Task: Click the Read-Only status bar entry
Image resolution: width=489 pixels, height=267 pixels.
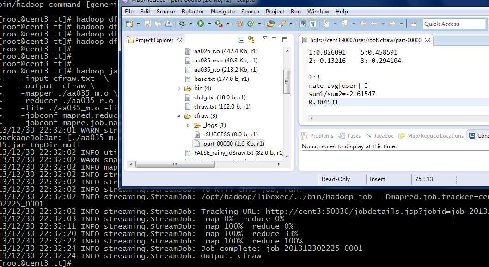Action: [336, 179]
